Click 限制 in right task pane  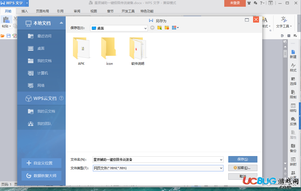pos(293,95)
